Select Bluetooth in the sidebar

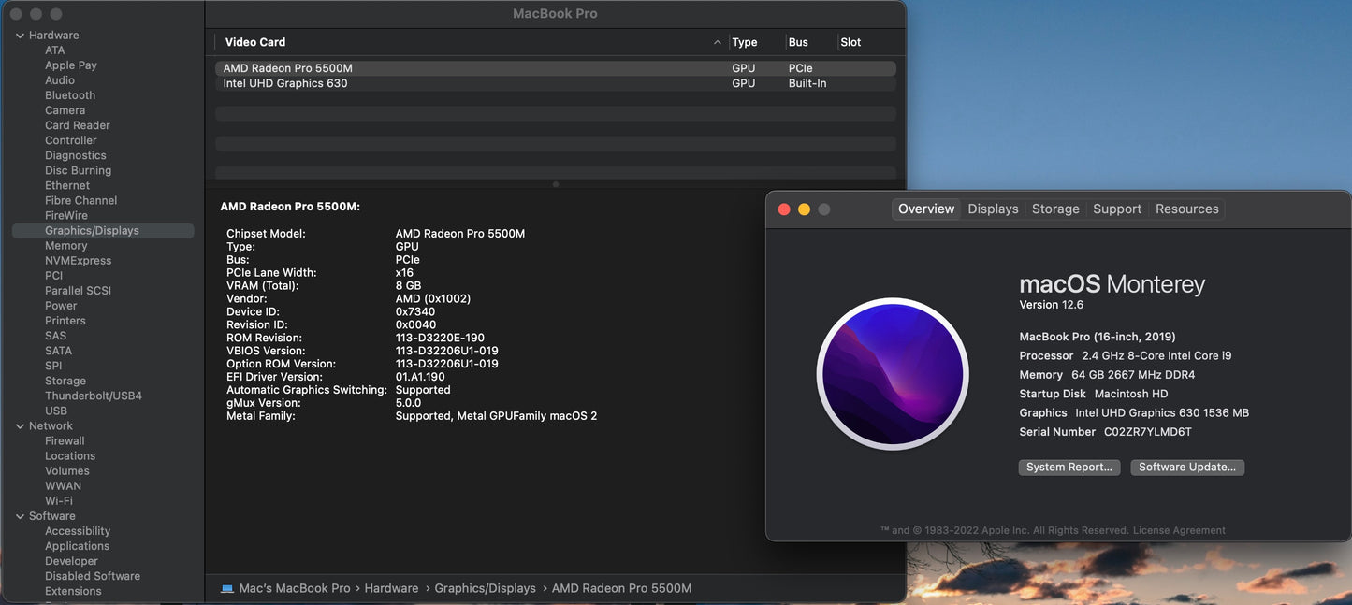pos(69,94)
